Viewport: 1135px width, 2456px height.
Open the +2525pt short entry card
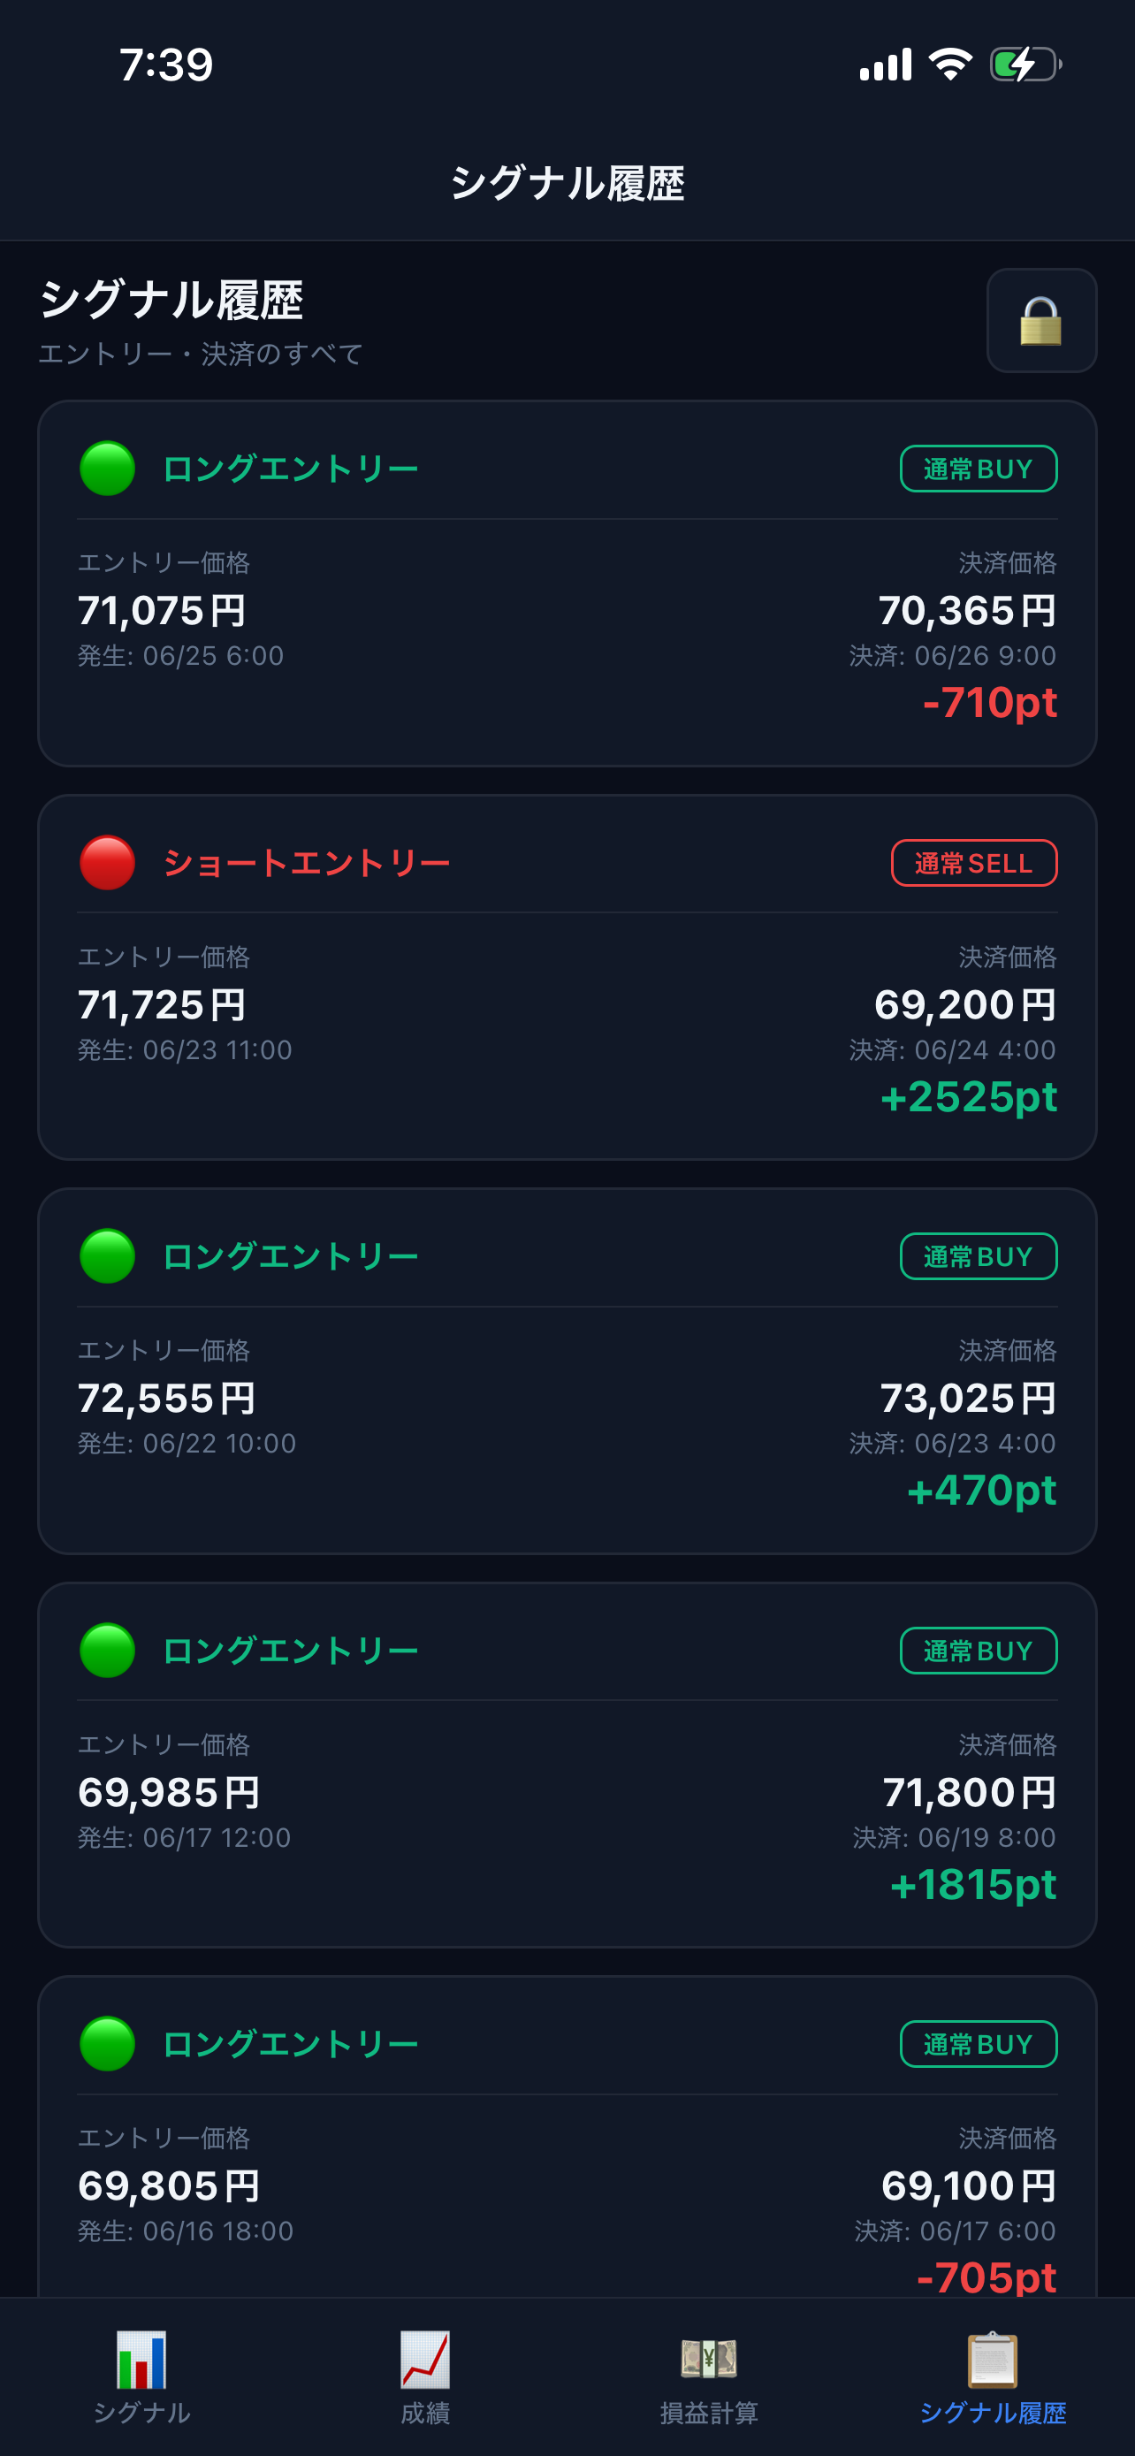coord(567,977)
